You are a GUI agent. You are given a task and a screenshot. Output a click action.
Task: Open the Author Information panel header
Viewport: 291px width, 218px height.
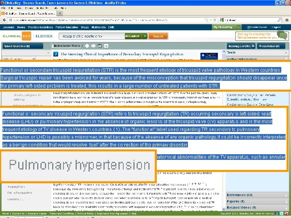257,59
